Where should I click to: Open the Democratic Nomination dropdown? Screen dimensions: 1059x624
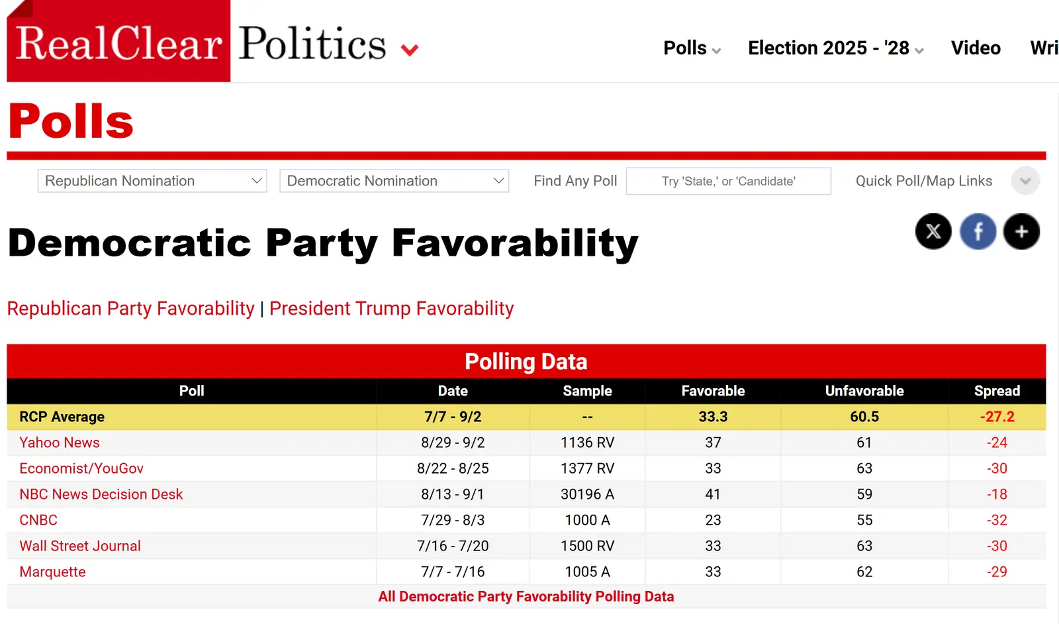point(394,181)
